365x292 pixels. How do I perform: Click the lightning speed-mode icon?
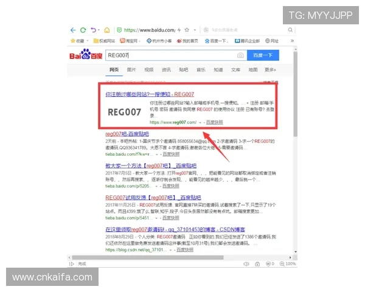point(179,30)
